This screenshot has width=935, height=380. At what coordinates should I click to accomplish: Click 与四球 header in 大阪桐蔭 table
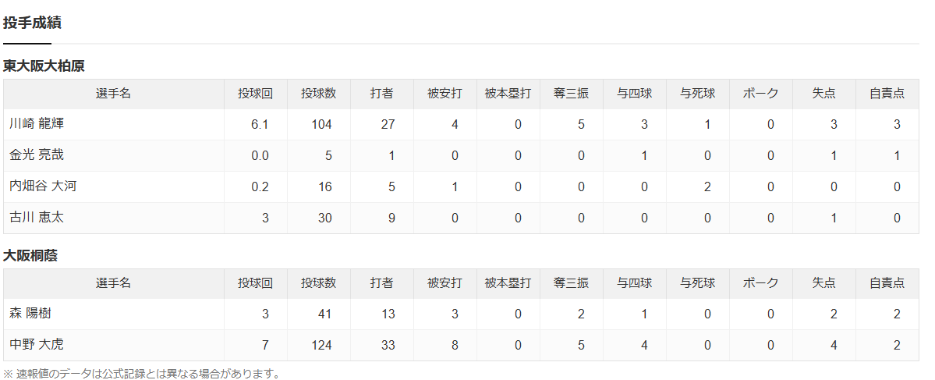point(635,283)
